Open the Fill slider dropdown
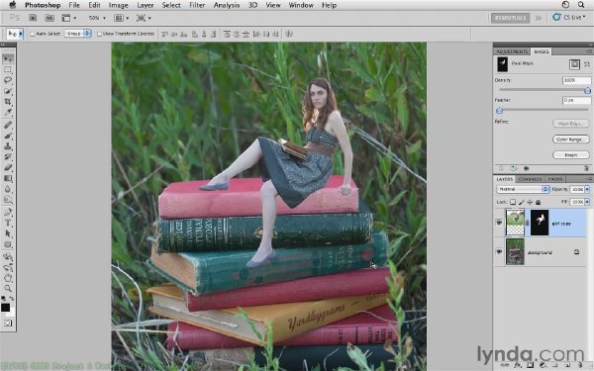Viewport: 594px width, 371px height. coord(587,202)
